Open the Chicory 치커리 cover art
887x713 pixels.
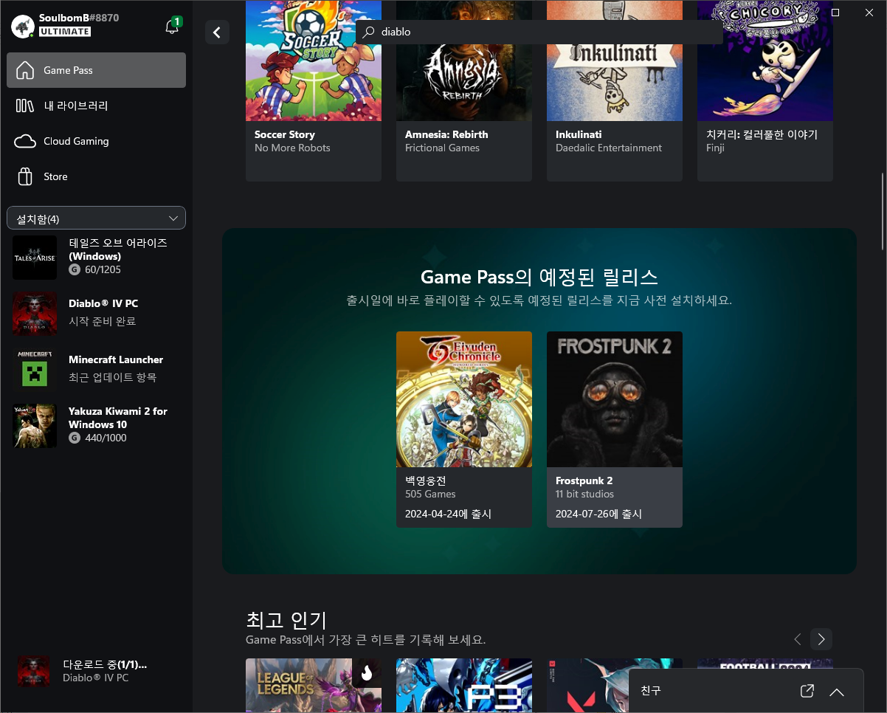[x=765, y=61]
